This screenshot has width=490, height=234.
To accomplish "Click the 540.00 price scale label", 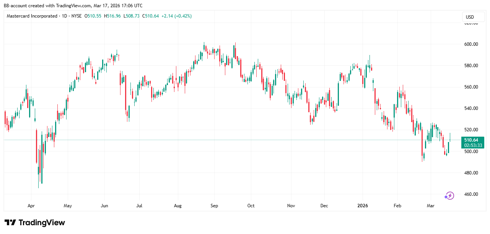I will [x=470, y=108].
